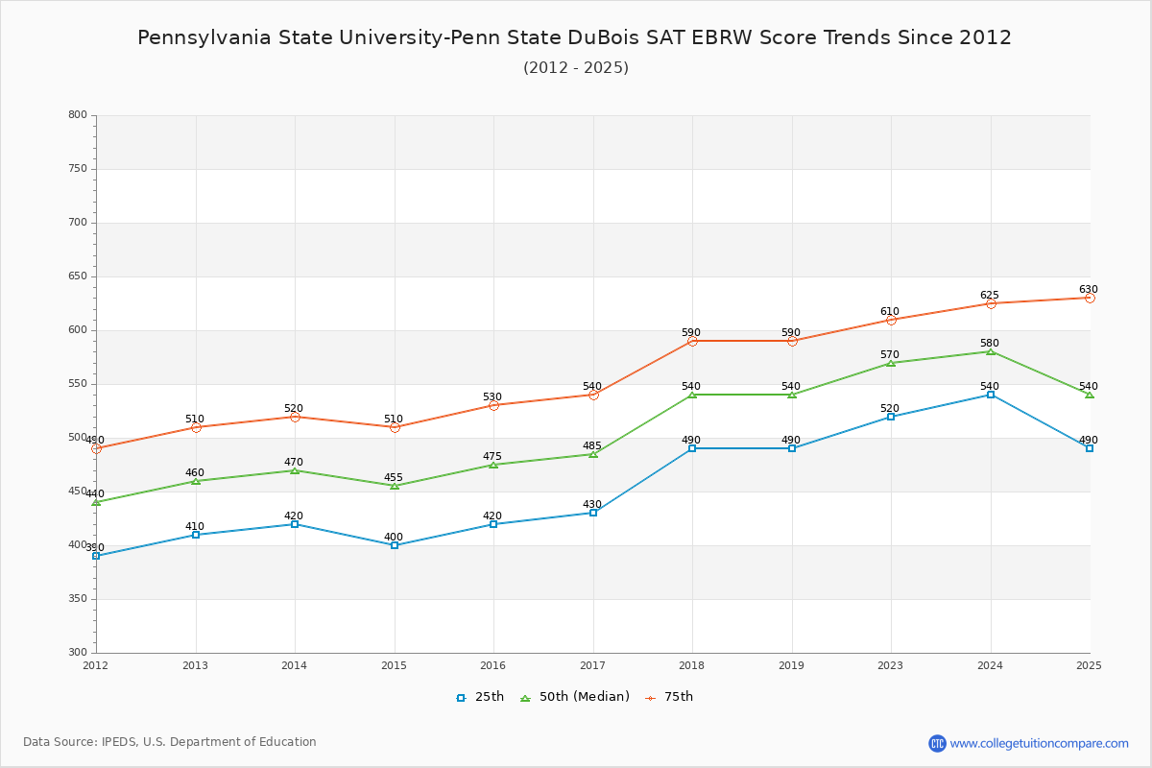This screenshot has width=1152, height=768.
Task: Select the 75th percentile marker labeled 630
Action: (x=1090, y=298)
